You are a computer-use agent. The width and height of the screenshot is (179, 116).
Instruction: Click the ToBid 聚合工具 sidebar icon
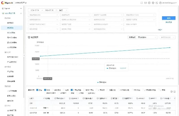click(2, 14)
